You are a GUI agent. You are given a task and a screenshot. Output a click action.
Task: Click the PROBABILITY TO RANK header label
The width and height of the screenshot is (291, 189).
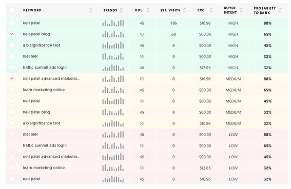(x=265, y=10)
